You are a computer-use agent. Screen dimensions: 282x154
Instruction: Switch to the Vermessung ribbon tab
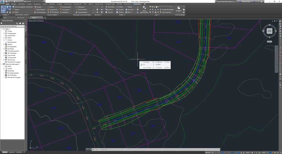[x=68, y=4]
